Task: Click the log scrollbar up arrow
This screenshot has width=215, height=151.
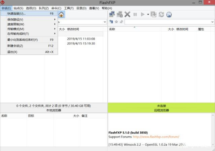Action: (x=213, y=115)
